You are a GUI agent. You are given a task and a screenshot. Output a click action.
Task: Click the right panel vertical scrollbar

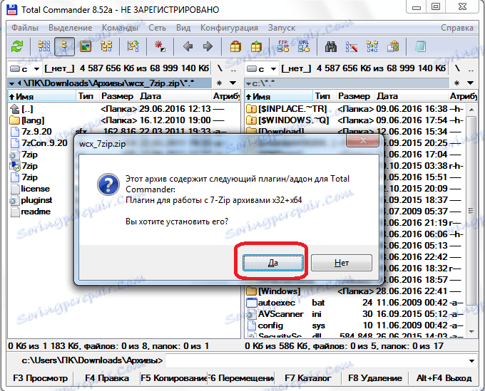471,211
